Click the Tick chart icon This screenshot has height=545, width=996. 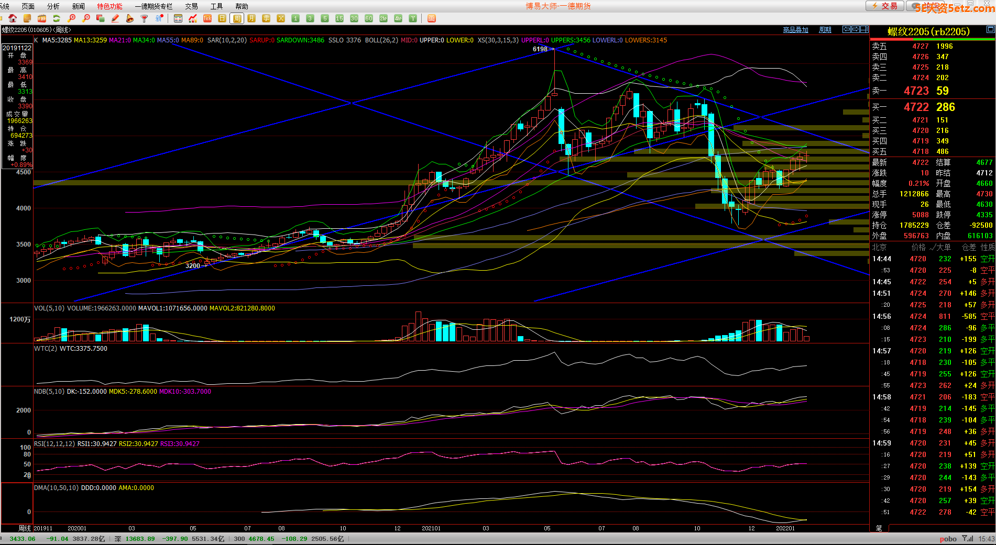(x=207, y=18)
